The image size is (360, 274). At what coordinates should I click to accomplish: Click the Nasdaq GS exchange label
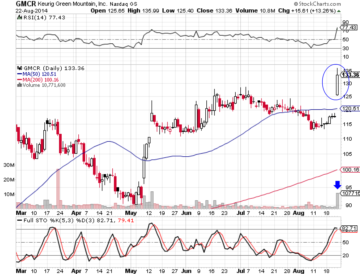(x=124, y=4)
